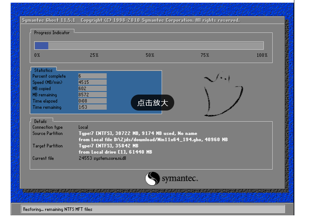
Task: Click the Current file system.core.ni.dll entry
Action: (102, 158)
